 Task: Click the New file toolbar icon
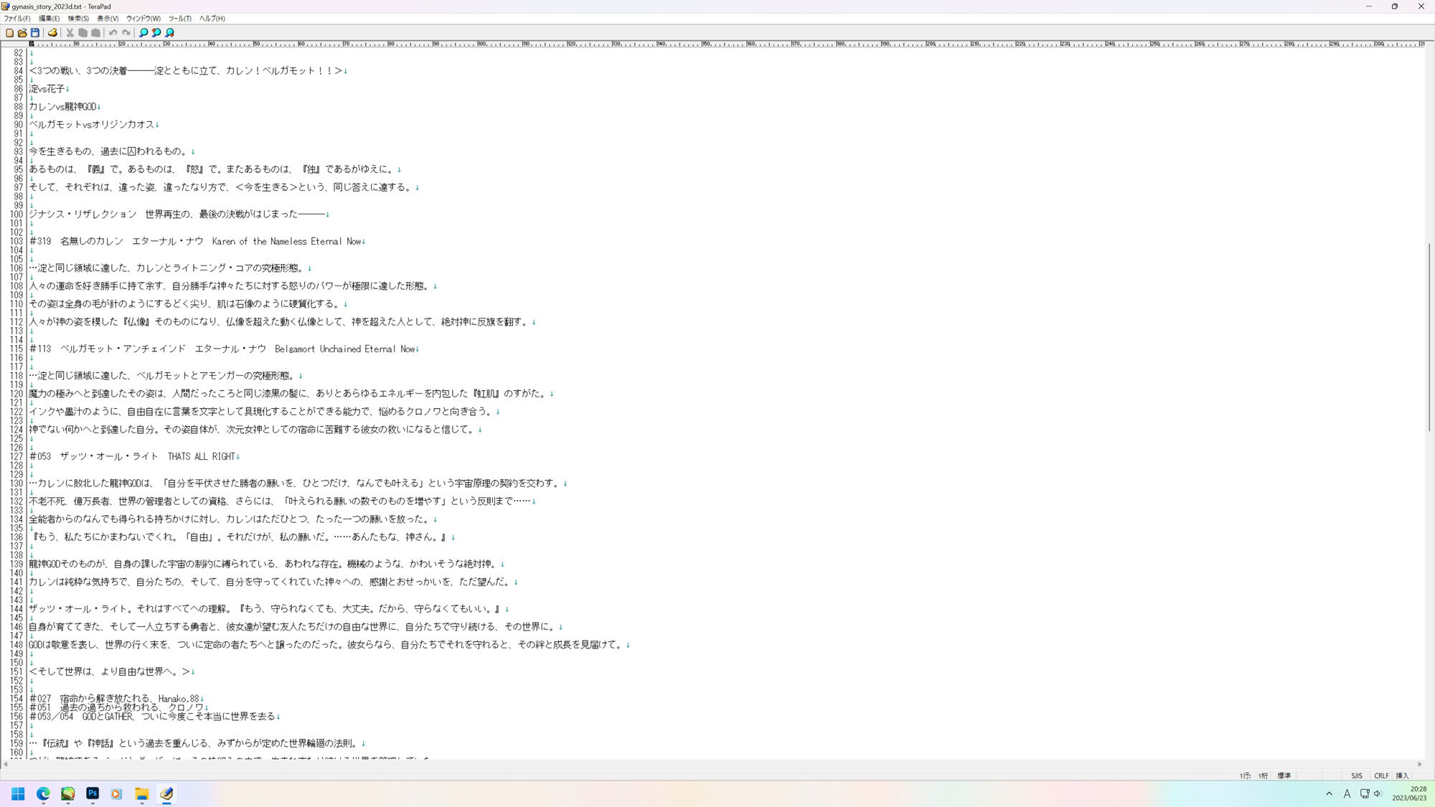pyautogui.click(x=9, y=32)
